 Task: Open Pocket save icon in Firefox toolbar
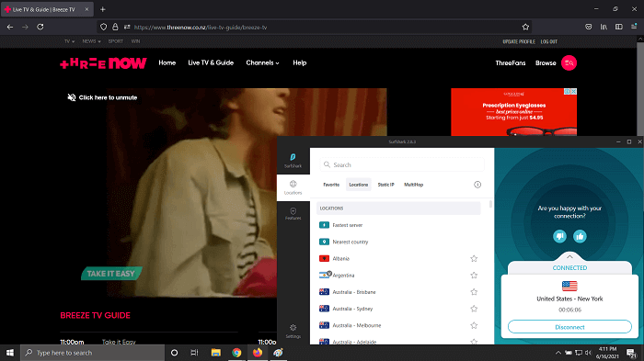pos(589,27)
